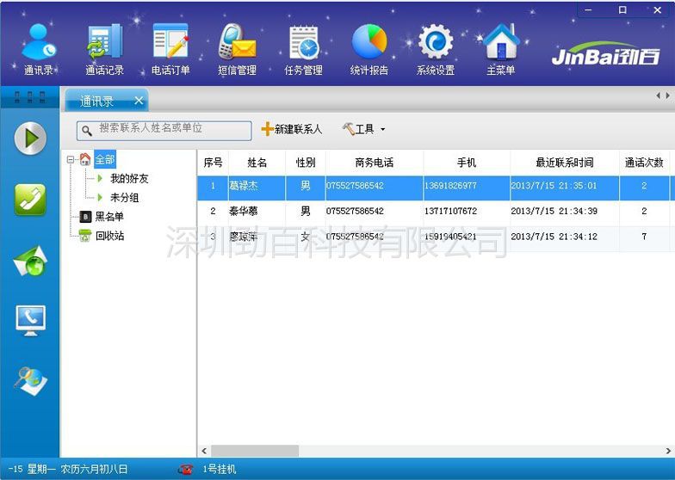This screenshot has height=480, width=675.
Task: Click the envelope with globe sidebar icon
Action: point(30,261)
